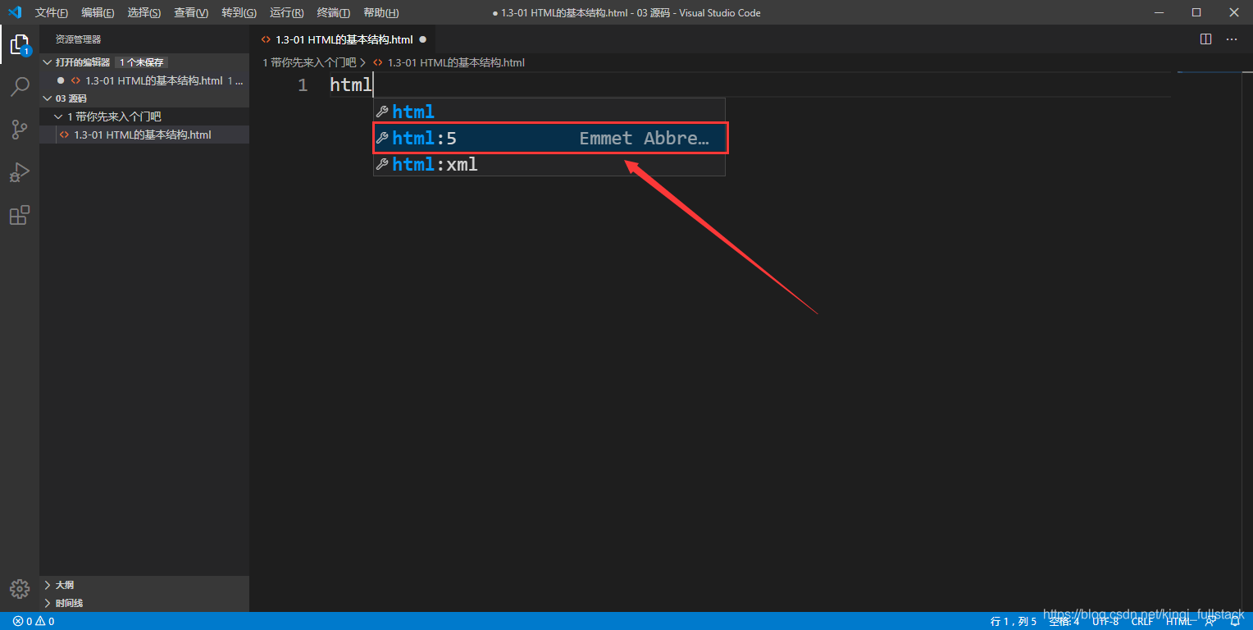Click the 1 个未保存 badge
This screenshot has height=630, width=1253.
click(x=142, y=62)
